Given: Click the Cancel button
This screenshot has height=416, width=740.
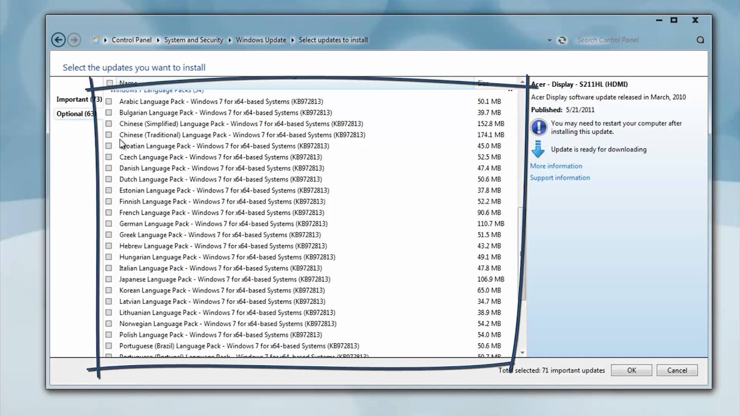Looking at the screenshot, I should pos(677,370).
